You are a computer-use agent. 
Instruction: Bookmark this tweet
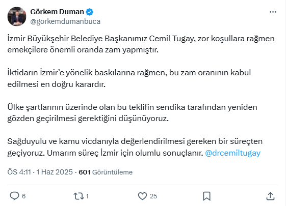[206, 196]
